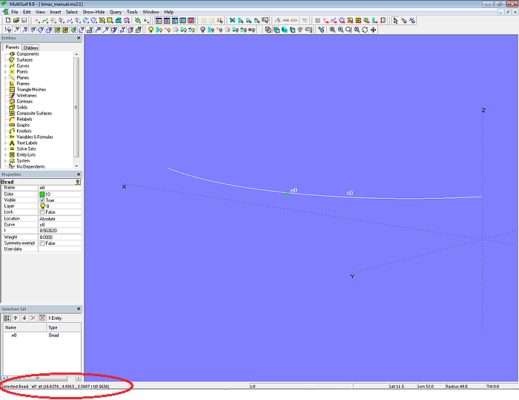Screen dimensions: 519x400
Task: Toggle the Symmetry exempt checkbox
Action: coord(42,243)
